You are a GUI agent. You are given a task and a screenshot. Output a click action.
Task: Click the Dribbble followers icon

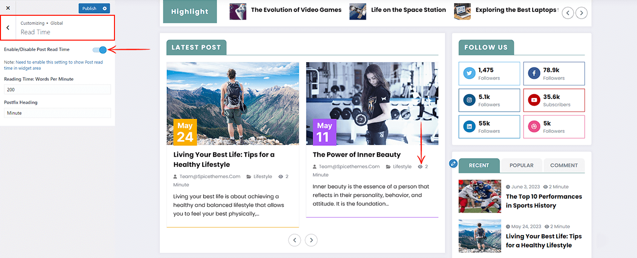coord(534,127)
